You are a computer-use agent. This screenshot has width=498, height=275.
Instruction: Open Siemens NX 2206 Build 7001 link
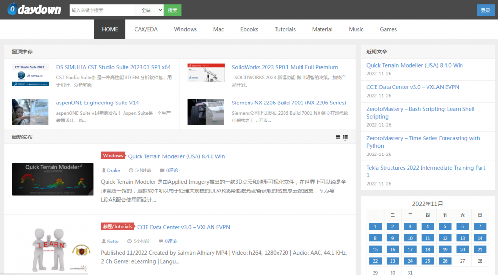(x=289, y=103)
